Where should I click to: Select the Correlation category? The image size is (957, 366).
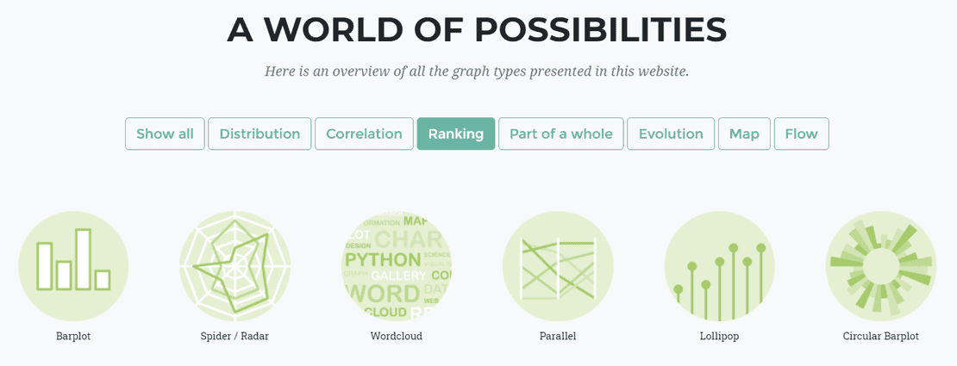click(364, 133)
